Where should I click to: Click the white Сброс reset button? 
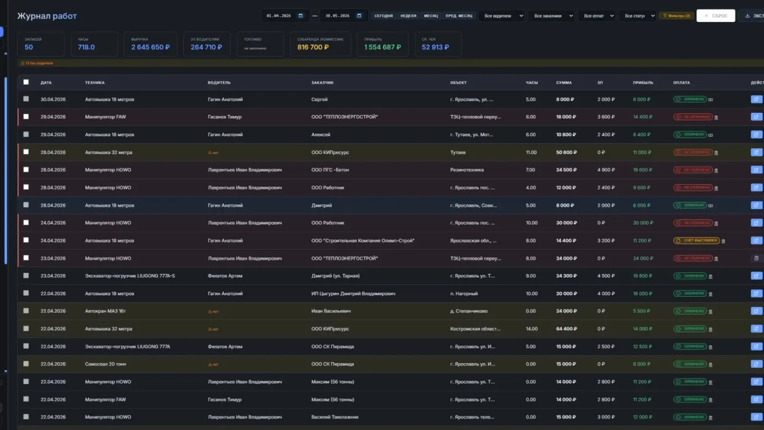pos(716,16)
